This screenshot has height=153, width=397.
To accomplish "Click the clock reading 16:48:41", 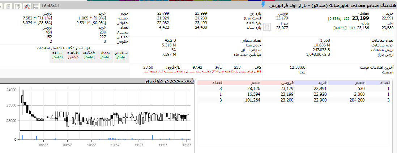I will tap(50, 5).
